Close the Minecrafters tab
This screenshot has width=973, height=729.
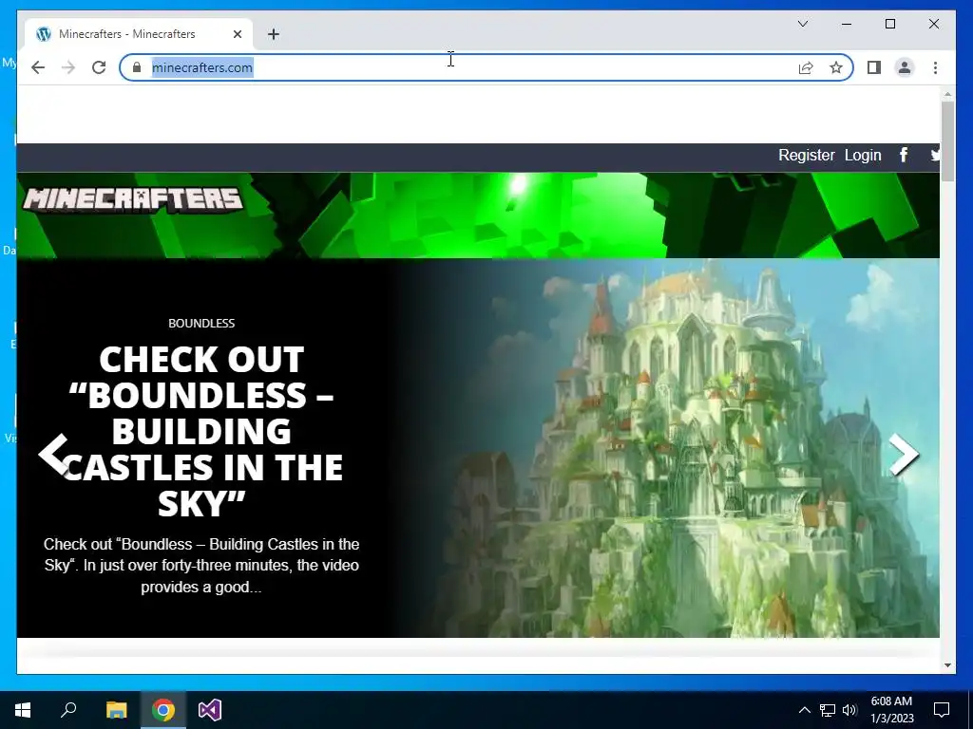click(237, 34)
